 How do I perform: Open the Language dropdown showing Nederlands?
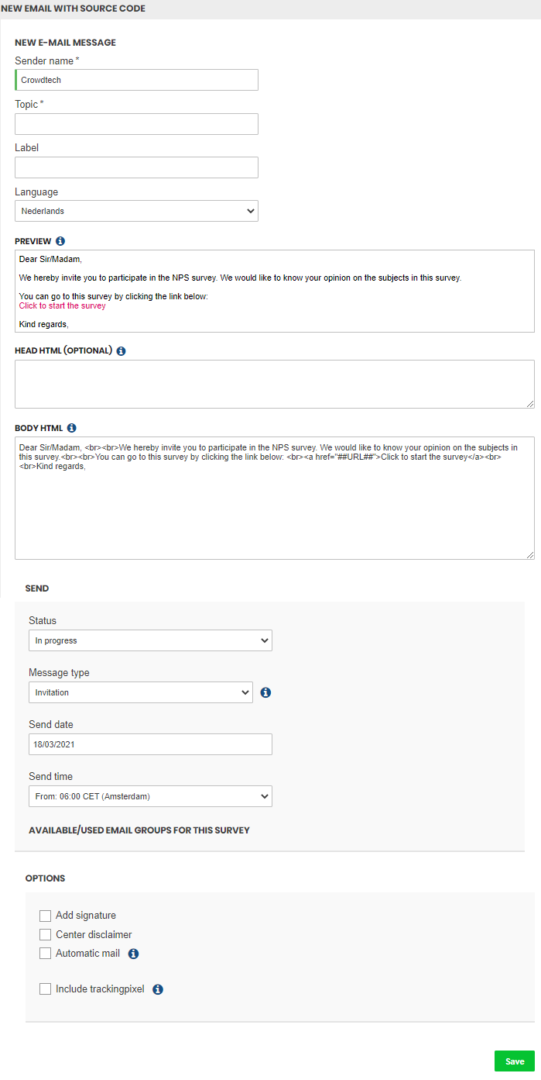(136, 211)
